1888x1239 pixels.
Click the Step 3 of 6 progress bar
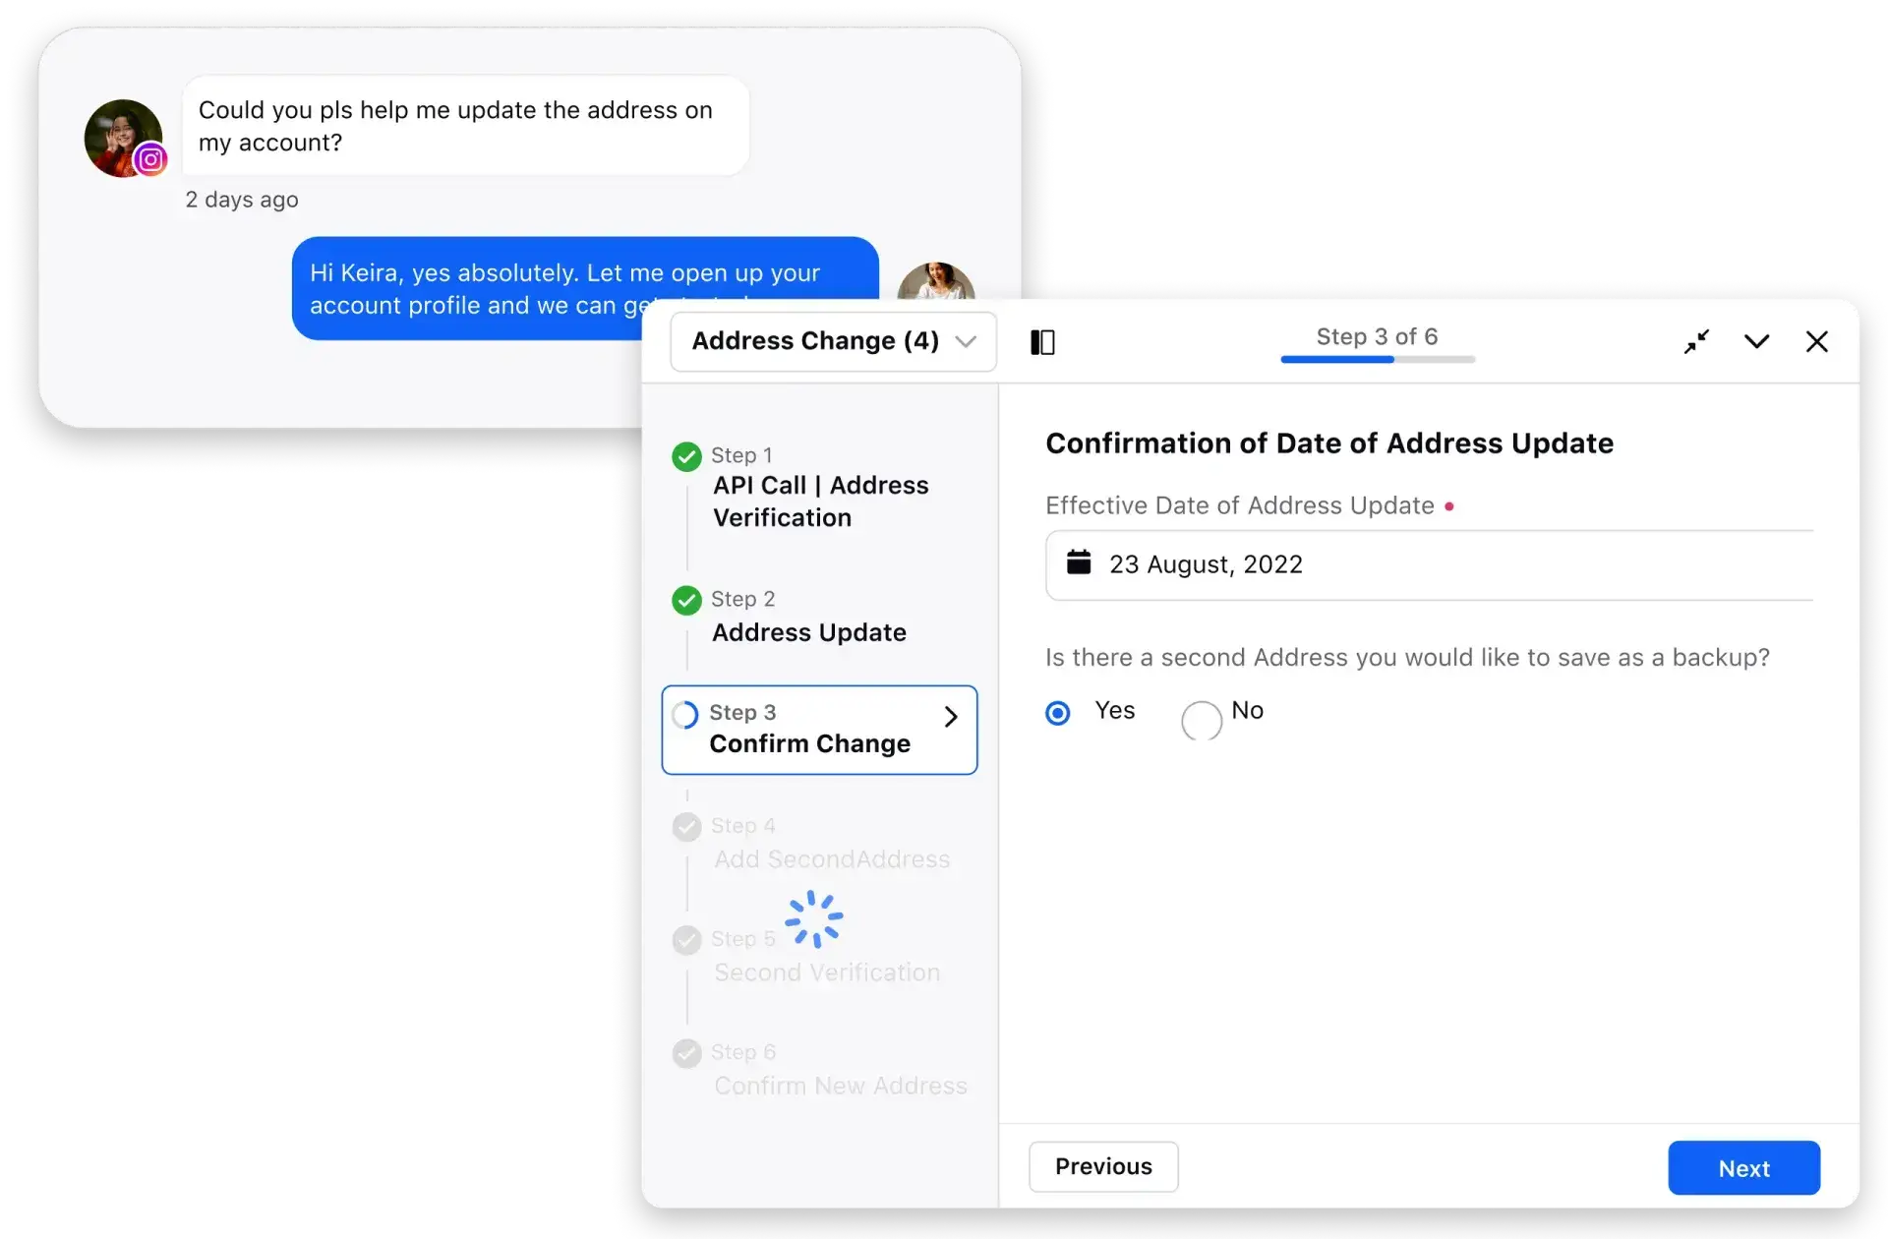[1377, 360]
